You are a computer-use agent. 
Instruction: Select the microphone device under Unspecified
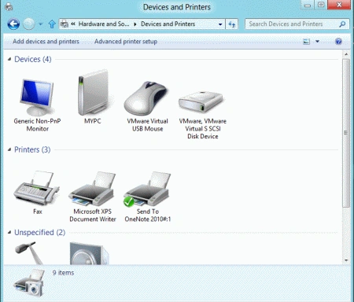pyautogui.click(x=29, y=253)
